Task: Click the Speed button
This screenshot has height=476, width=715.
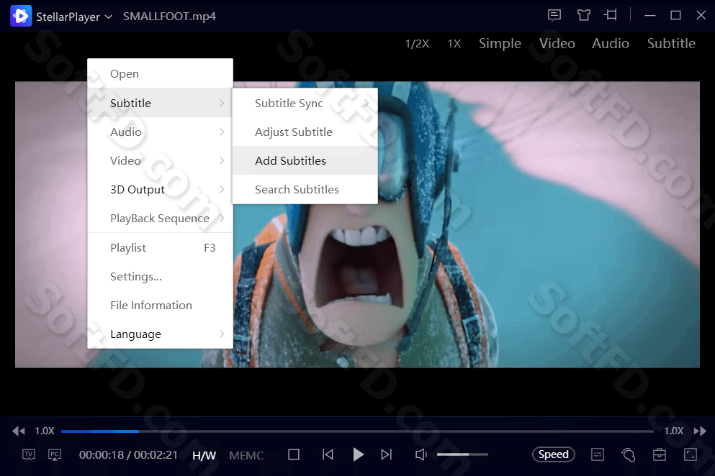Action: (x=554, y=454)
